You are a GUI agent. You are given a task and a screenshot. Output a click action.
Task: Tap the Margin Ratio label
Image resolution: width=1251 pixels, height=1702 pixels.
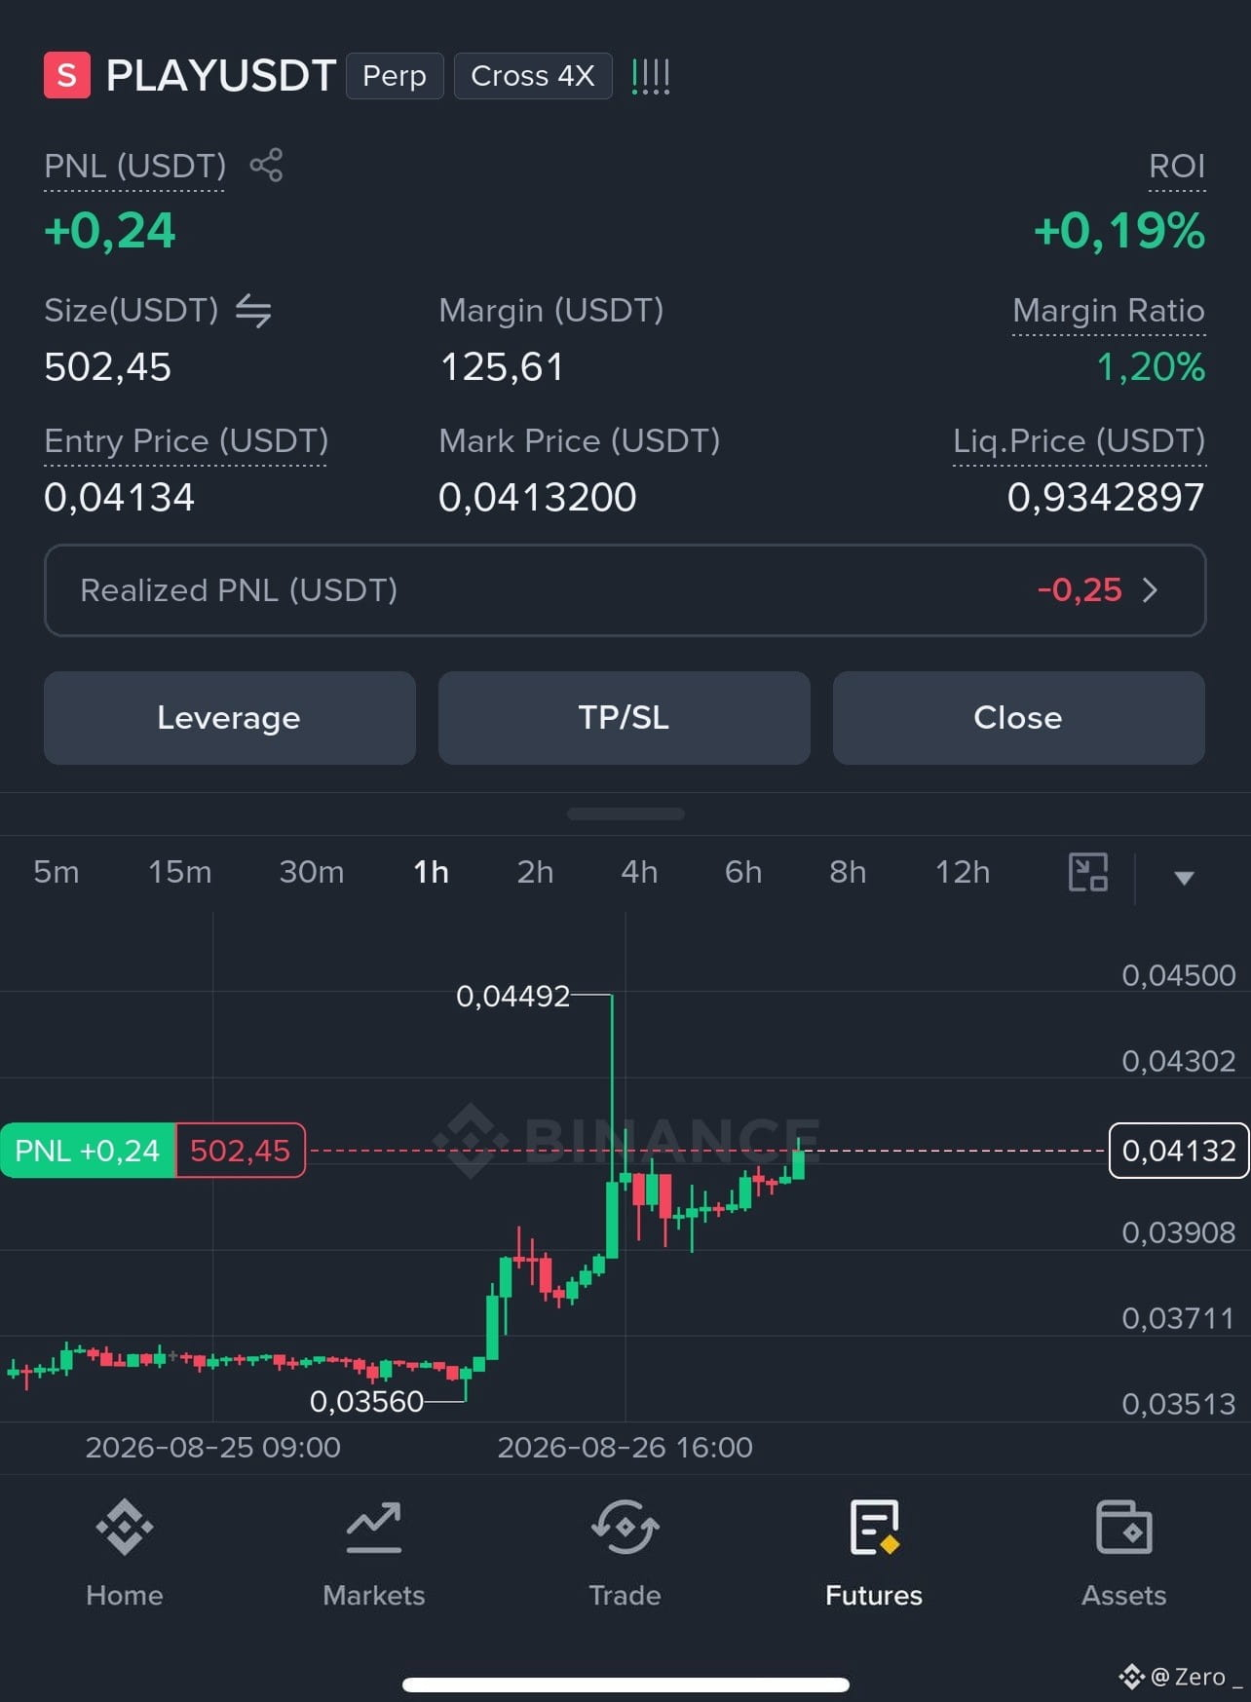point(1109,311)
